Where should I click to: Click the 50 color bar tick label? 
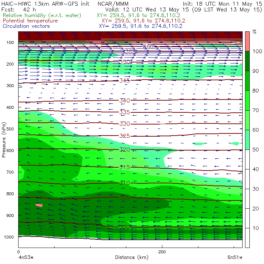click(x=255, y=149)
